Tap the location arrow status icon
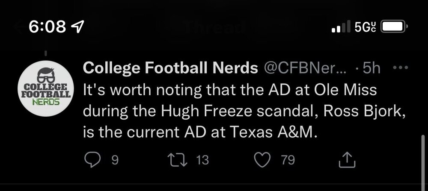The image size is (428, 191). pyautogui.click(x=79, y=27)
